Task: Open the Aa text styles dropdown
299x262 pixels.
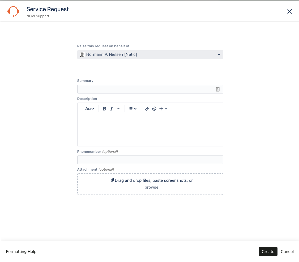Action: pyautogui.click(x=89, y=109)
